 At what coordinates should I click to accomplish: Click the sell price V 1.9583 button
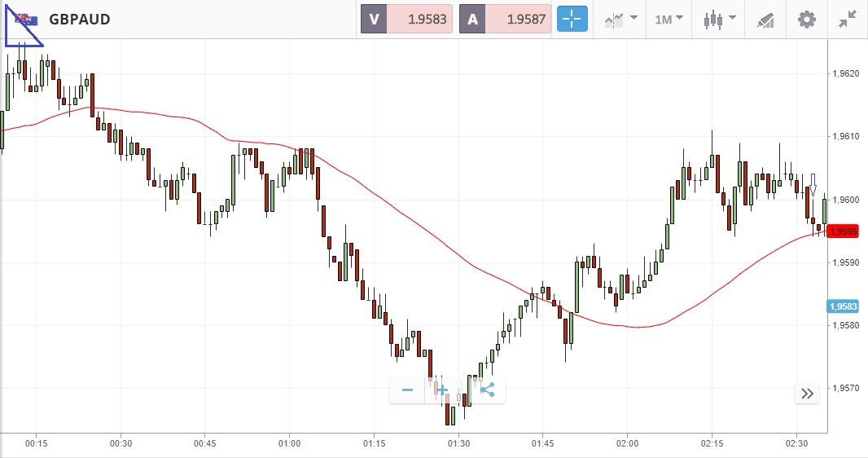pos(407,19)
